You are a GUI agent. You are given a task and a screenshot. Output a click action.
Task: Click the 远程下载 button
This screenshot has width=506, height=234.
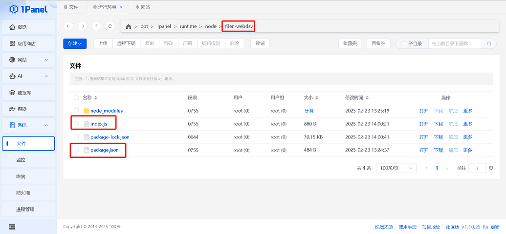pyautogui.click(x=126, y=44)
